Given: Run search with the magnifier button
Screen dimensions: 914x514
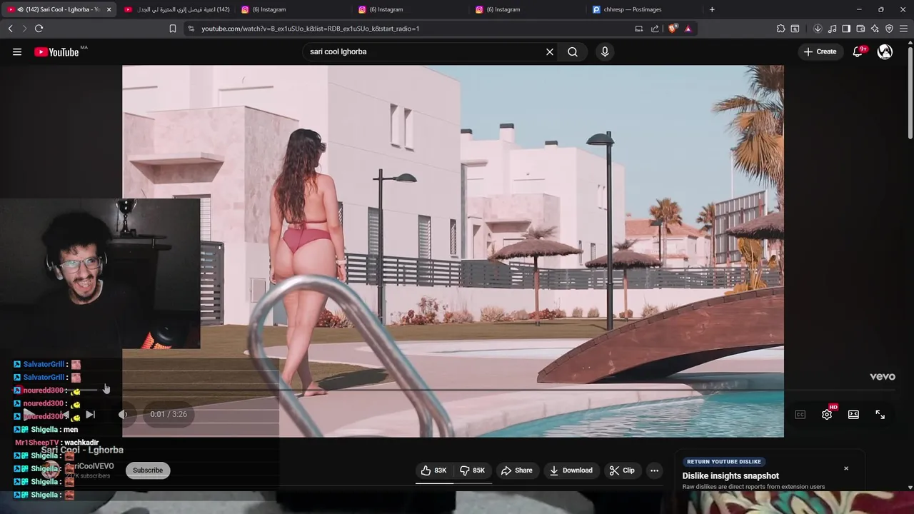Looking at the screenshot, I should [573, 51].
